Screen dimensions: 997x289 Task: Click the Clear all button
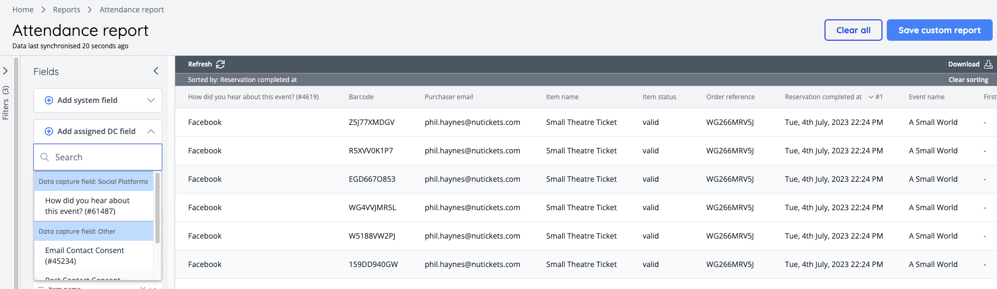point(853,30)
